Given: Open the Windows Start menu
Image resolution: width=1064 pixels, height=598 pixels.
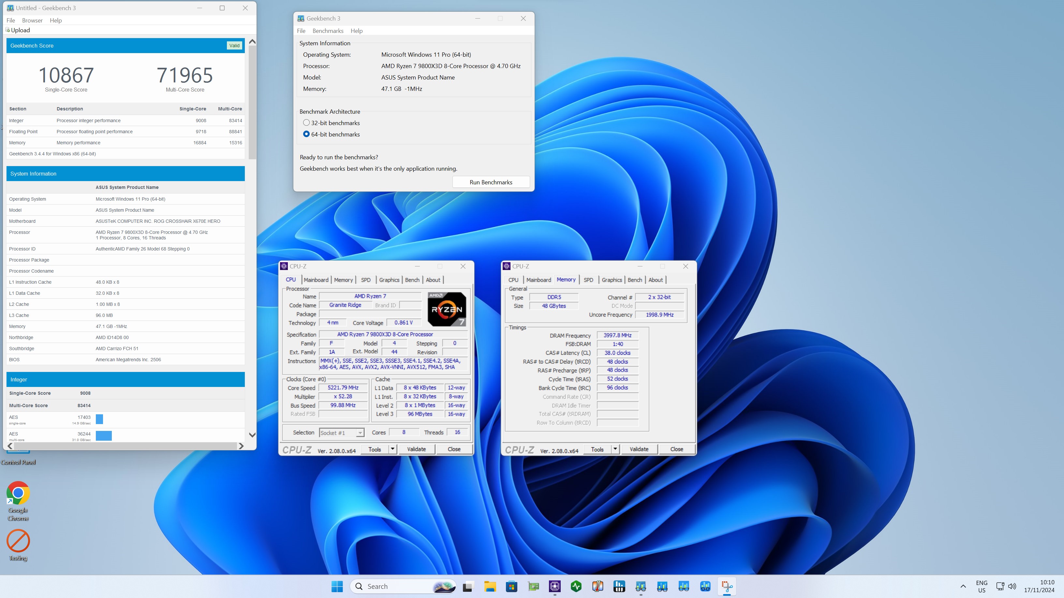Looking at the screenshot, I should pyautogui.click(x=337, y=586).
